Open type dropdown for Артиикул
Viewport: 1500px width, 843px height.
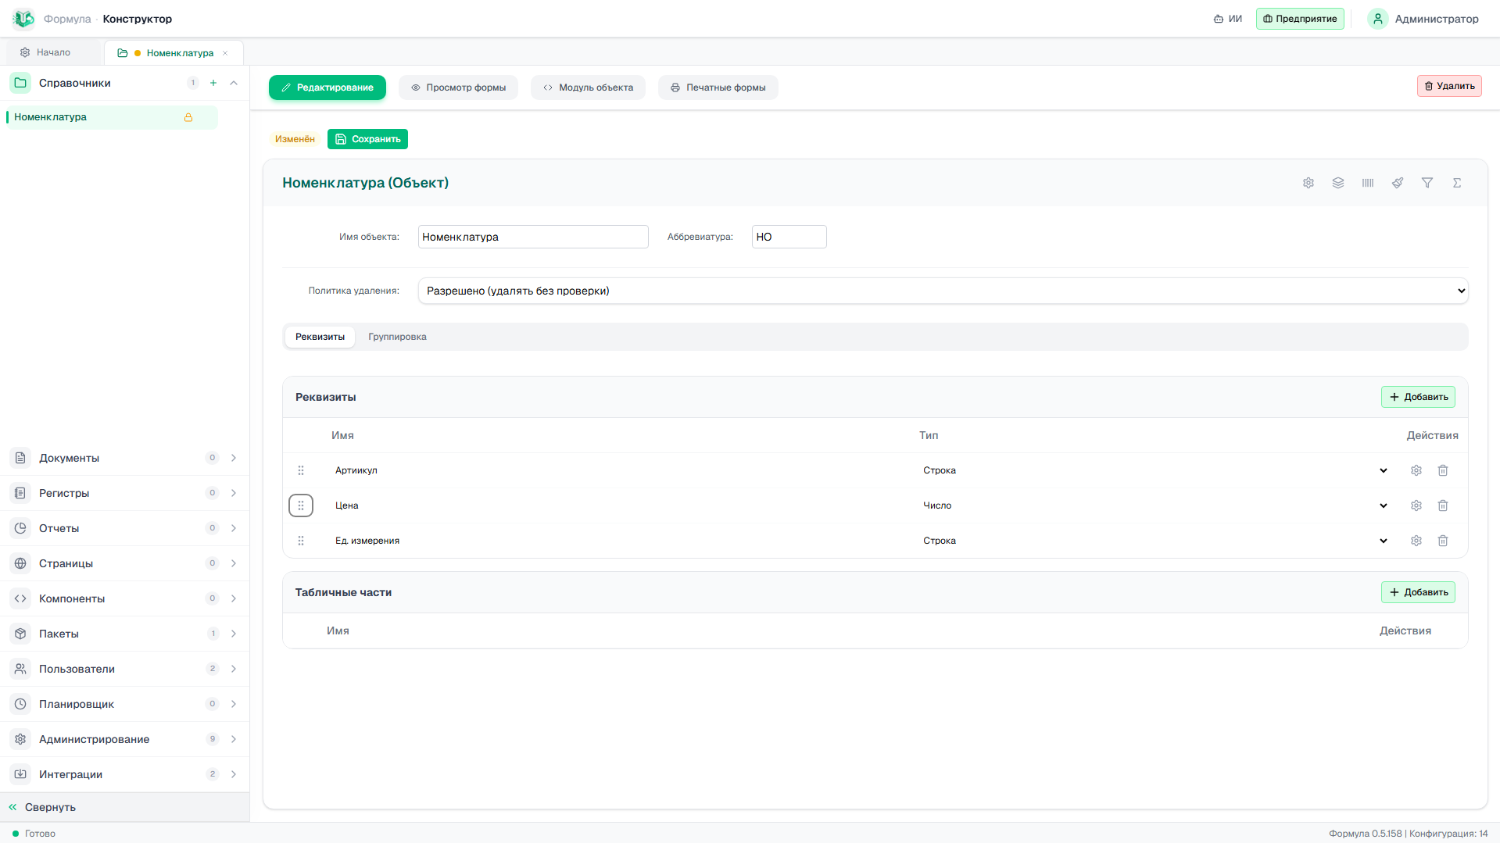[x=1155, y=470]
